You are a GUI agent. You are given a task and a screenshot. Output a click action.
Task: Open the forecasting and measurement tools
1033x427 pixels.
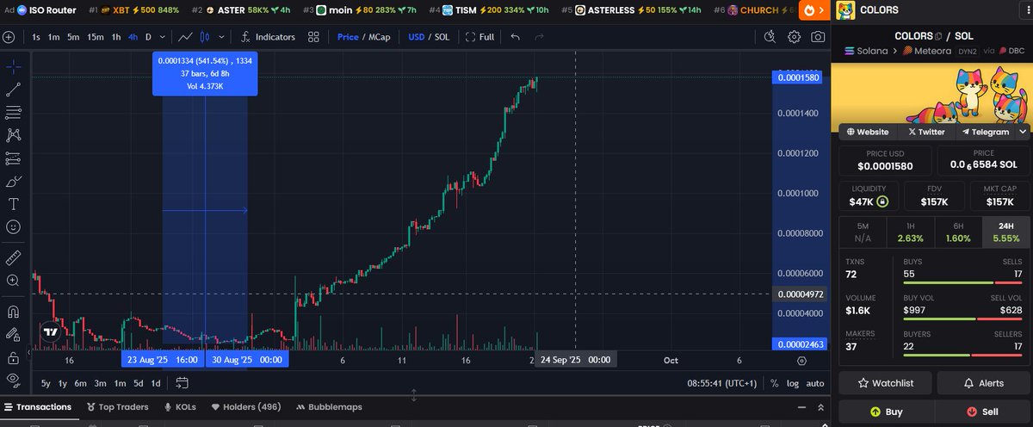[14, 158]
